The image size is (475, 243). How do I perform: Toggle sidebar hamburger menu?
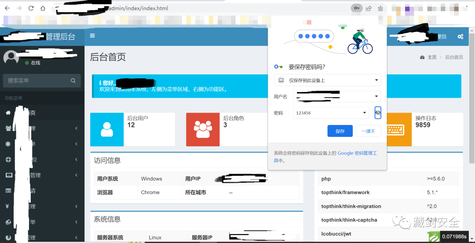pos(92,36)
